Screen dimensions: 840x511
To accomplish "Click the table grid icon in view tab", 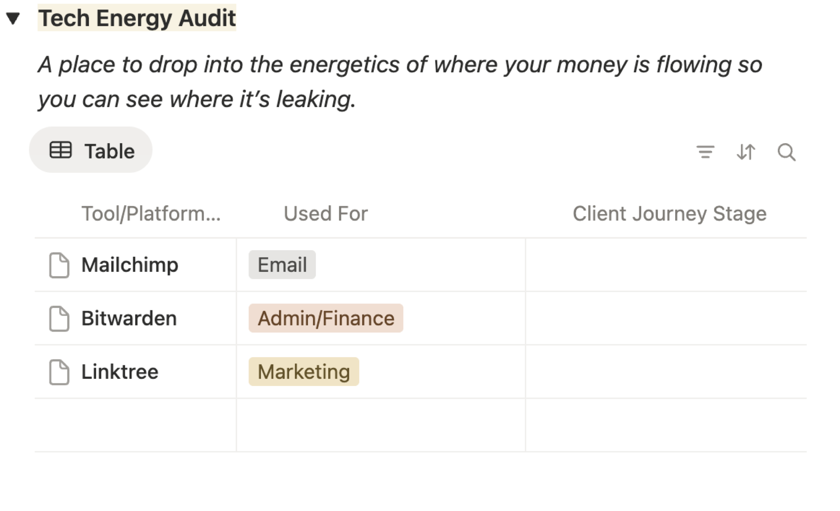I will [x=60, y=150].
